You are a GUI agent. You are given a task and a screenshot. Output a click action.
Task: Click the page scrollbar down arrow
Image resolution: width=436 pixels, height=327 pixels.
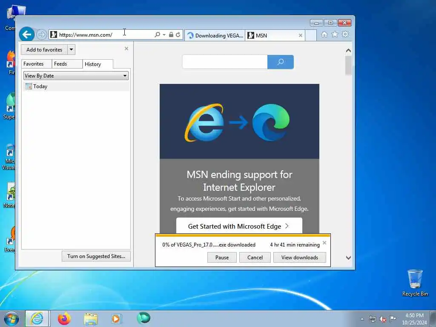tap(348, 258)
